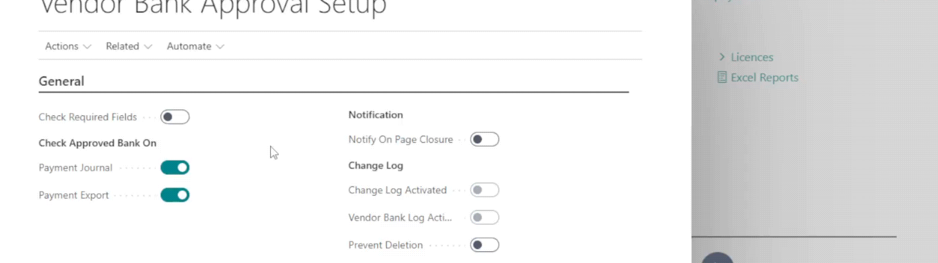Image resolution: width=938 pixels, height=263 pixels.
Task: Open the Actions menu
Action: tap(62, 46)
